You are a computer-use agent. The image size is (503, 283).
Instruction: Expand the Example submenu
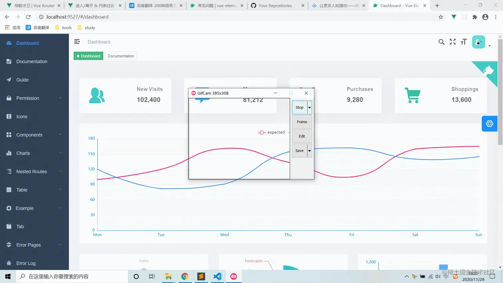coord(34,208)
